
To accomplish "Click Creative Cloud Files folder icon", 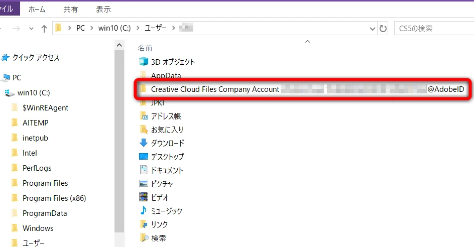I will pyautogui.click(x=143, y=89).
